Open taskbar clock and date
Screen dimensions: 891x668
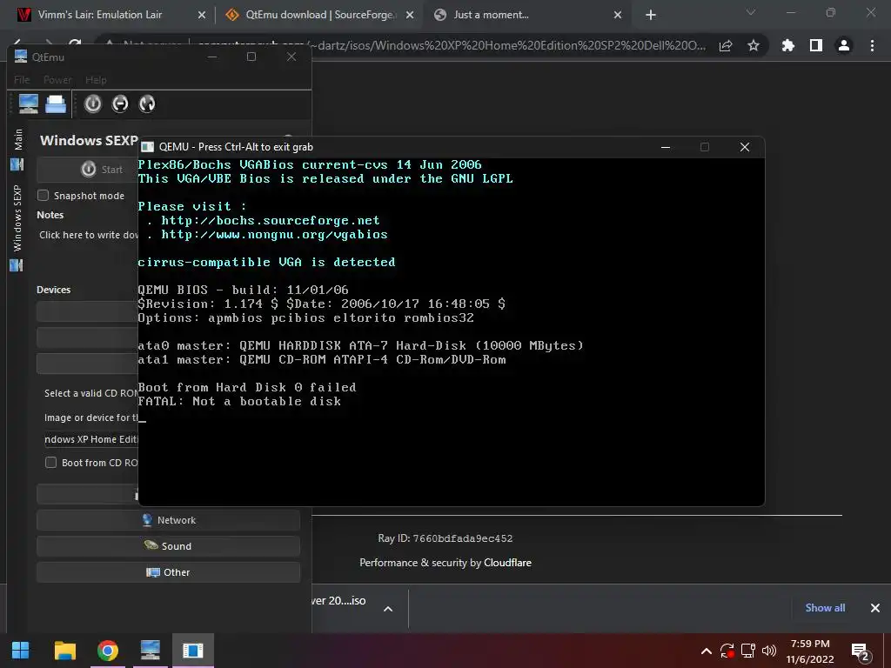(810, 651)
